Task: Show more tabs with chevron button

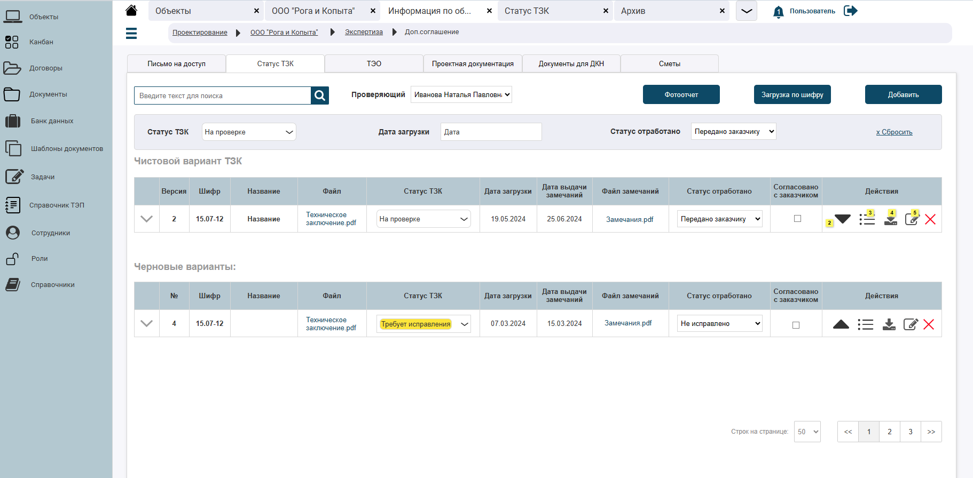Action: 747,11
